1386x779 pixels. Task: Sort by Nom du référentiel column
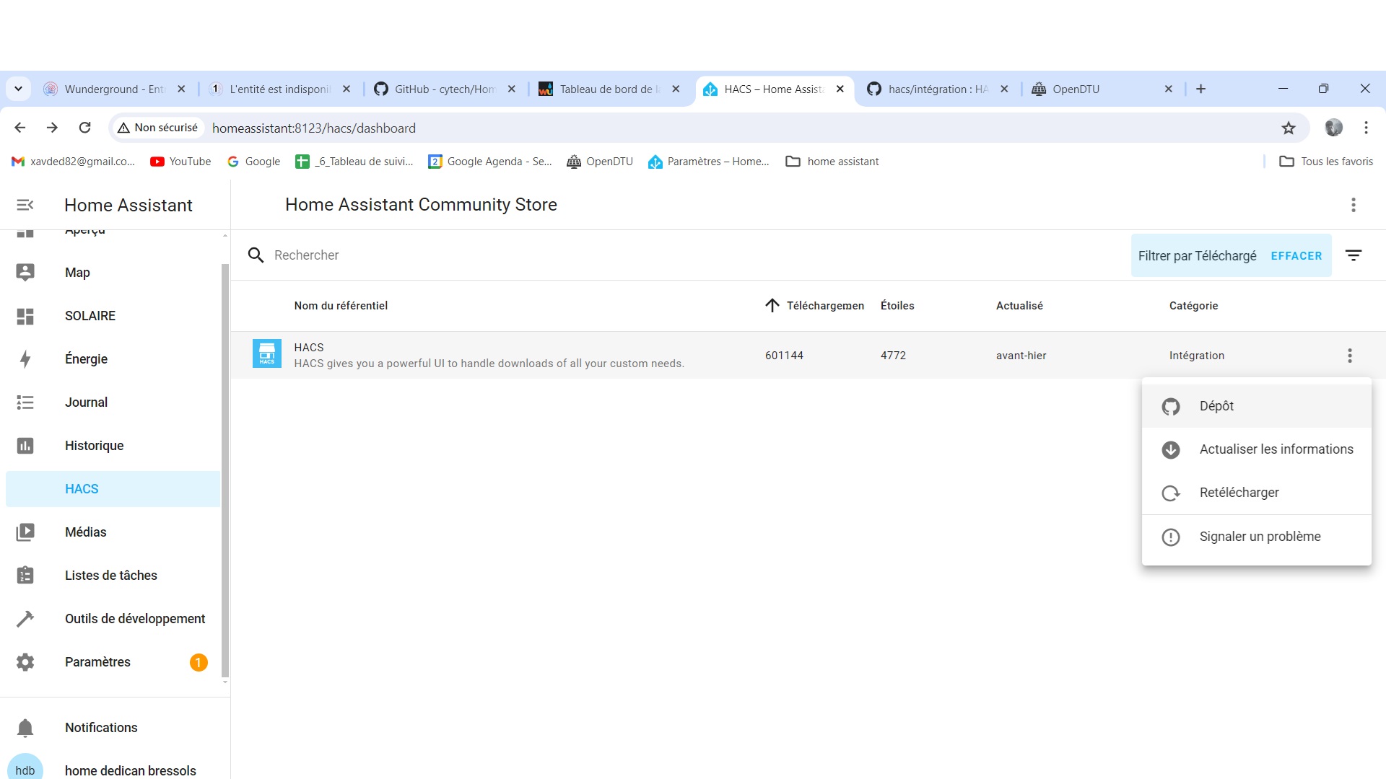[341, 306]
